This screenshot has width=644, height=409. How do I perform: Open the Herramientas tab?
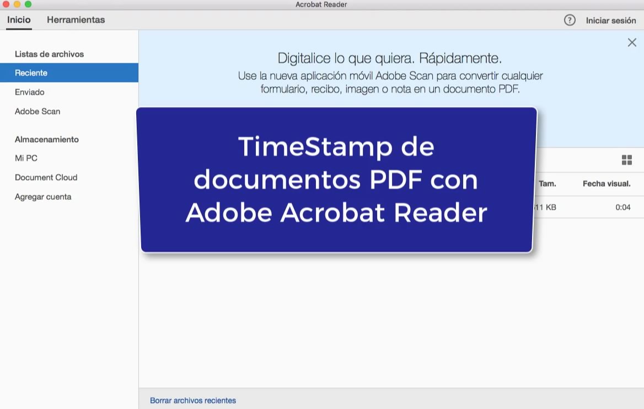pyautogui.click(x=76, y=20)
